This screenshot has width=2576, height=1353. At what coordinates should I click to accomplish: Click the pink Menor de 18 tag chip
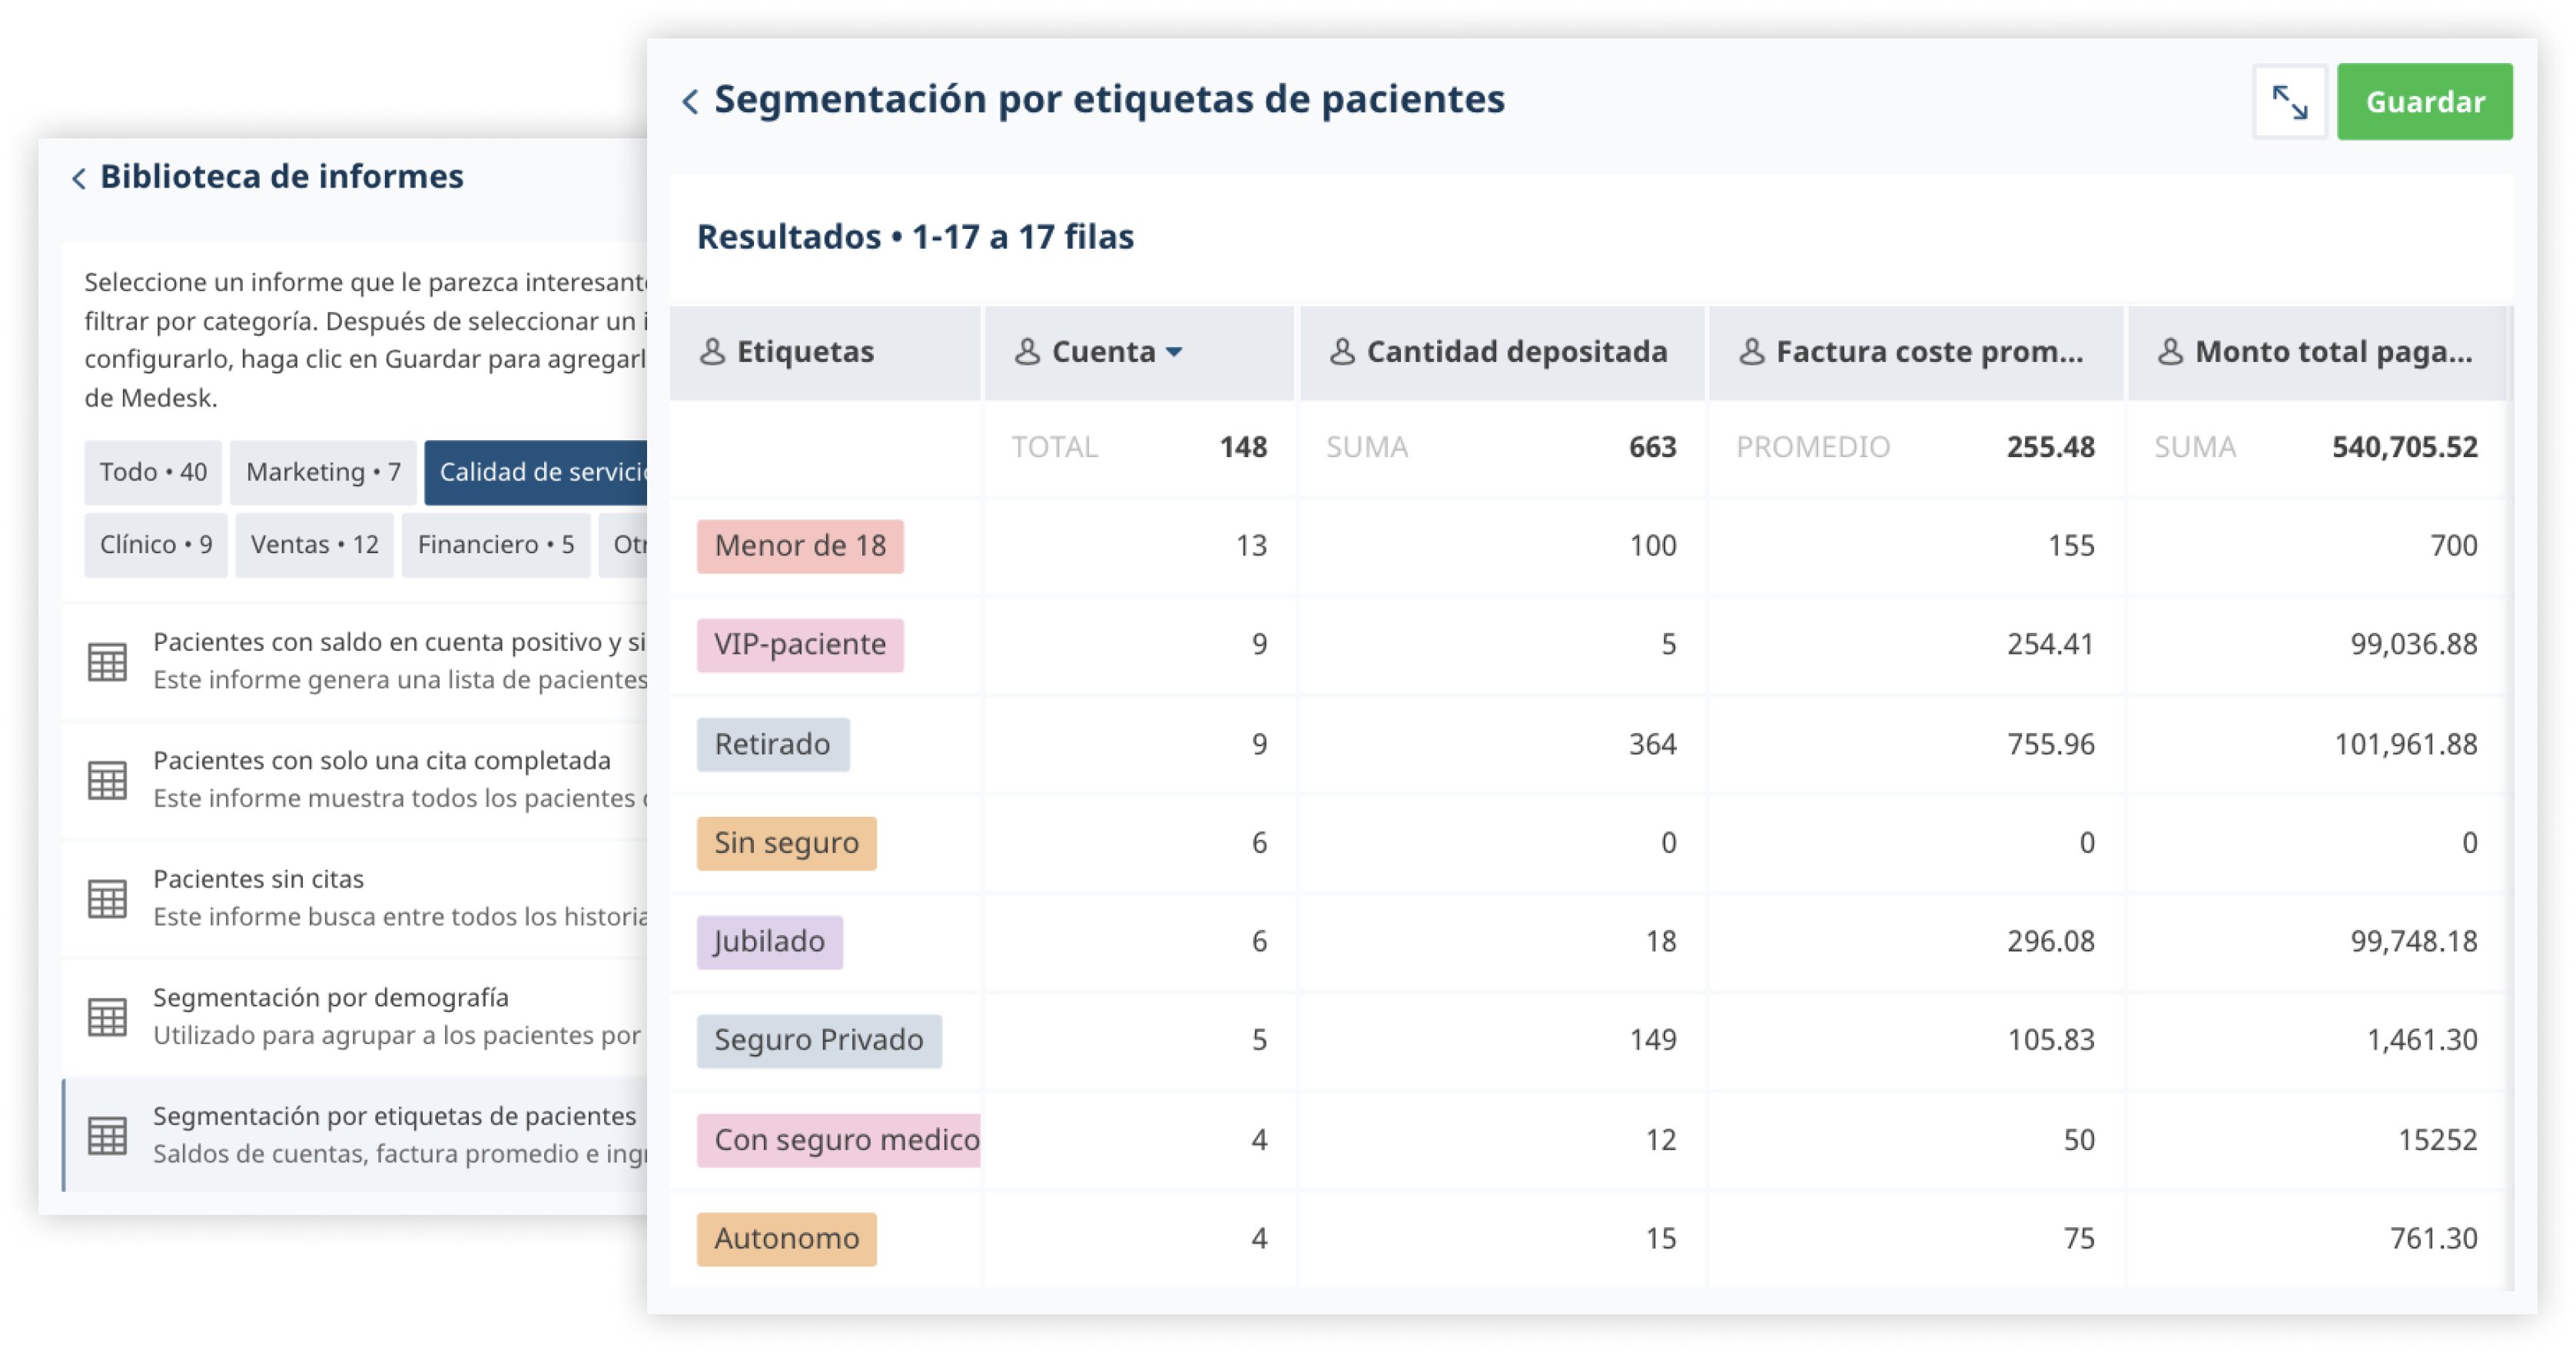click(x=800, y=545)
